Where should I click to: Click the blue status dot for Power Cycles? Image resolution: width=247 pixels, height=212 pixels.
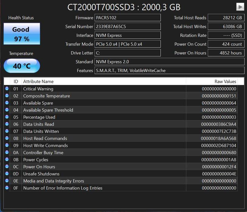click(7, 159)
